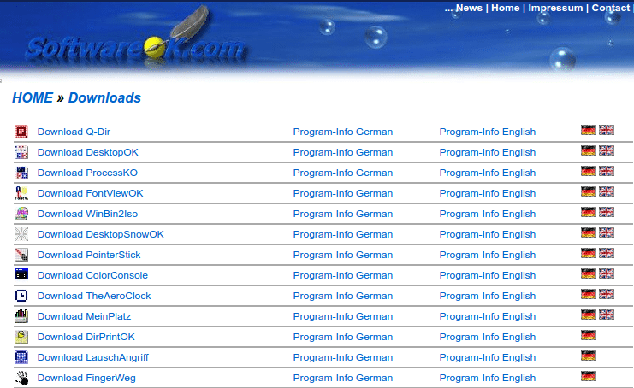The width and height of the screenshot is (634, 388).
Task: Click the DesktopOK program icon
Action: pos(21,152)
